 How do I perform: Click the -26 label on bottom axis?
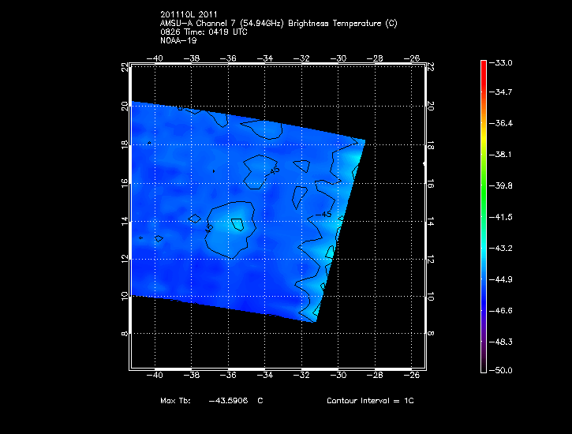413,376
